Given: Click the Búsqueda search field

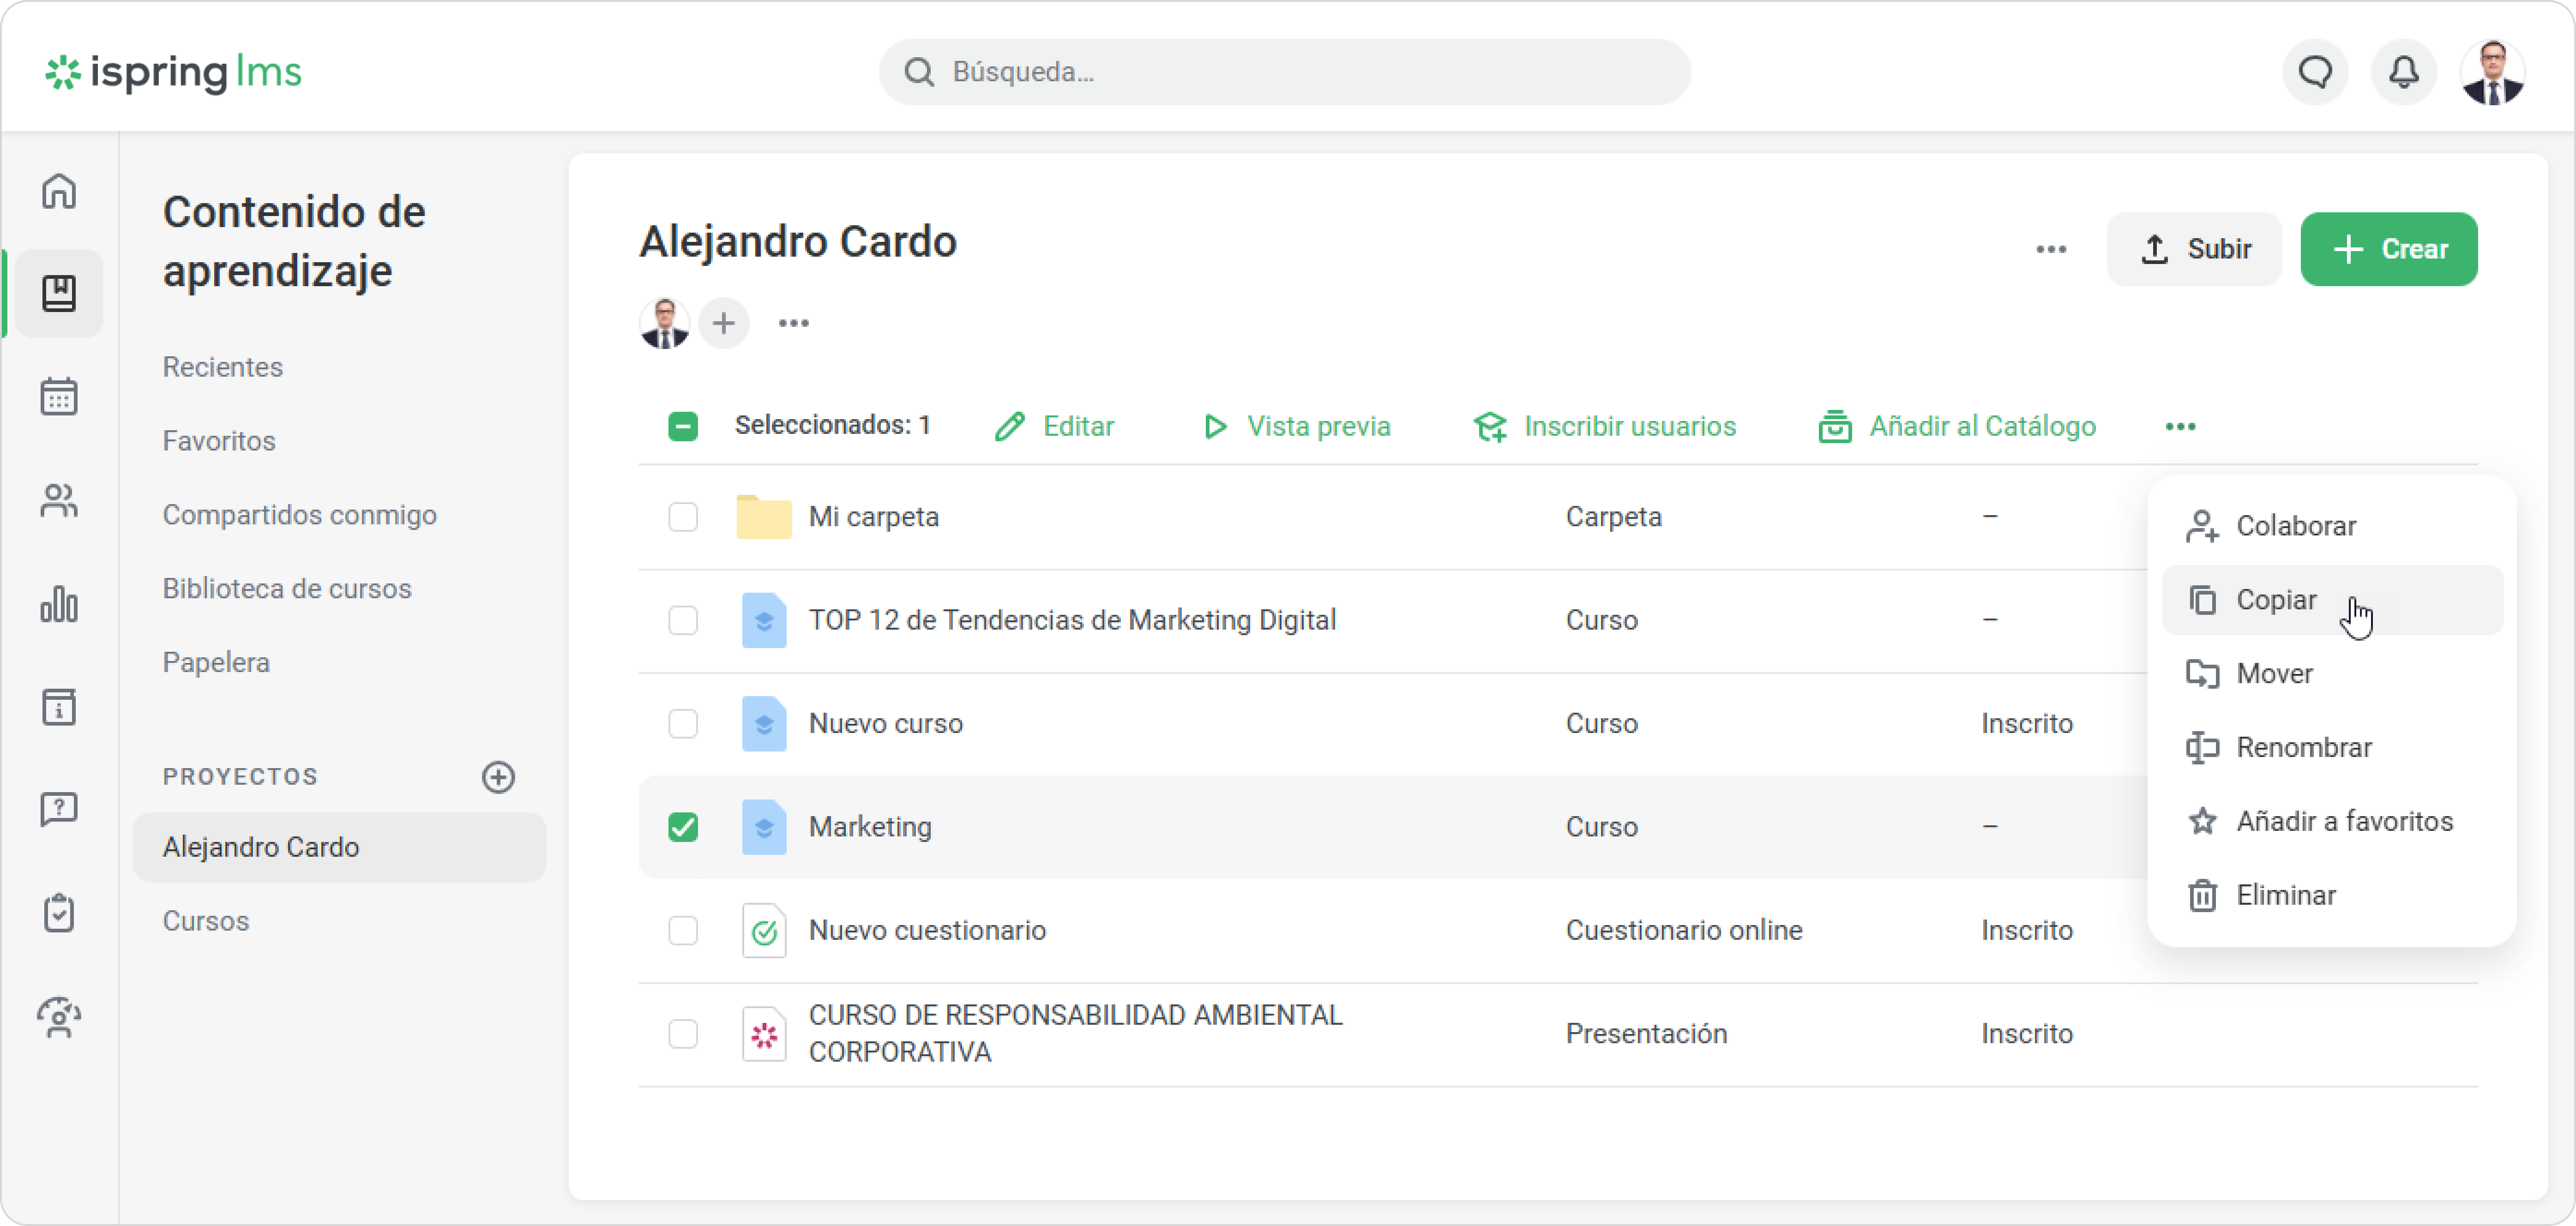Looking at the screenshot, I should 1284,72.
